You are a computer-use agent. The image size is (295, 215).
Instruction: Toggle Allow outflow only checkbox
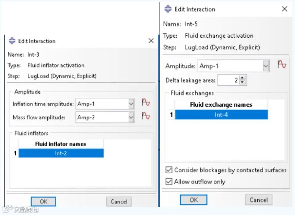(x=169, y=182)
